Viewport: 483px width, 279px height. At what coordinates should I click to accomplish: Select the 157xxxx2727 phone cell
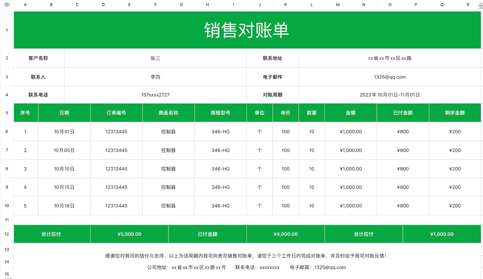(x=155, y=95)
